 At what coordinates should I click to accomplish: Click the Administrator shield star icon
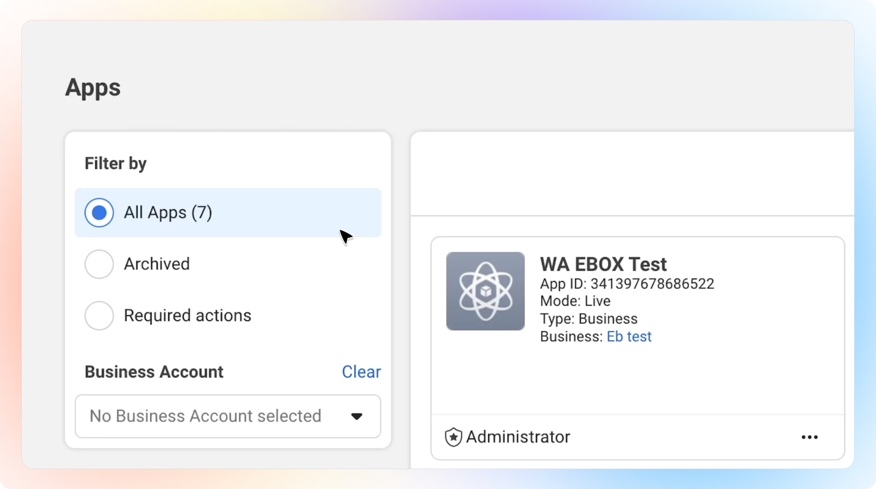pyautogui.click(x=453, y=437)
